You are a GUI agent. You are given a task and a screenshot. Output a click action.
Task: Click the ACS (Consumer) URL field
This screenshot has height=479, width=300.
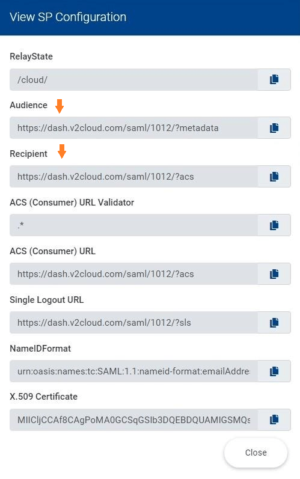point(134,273)
